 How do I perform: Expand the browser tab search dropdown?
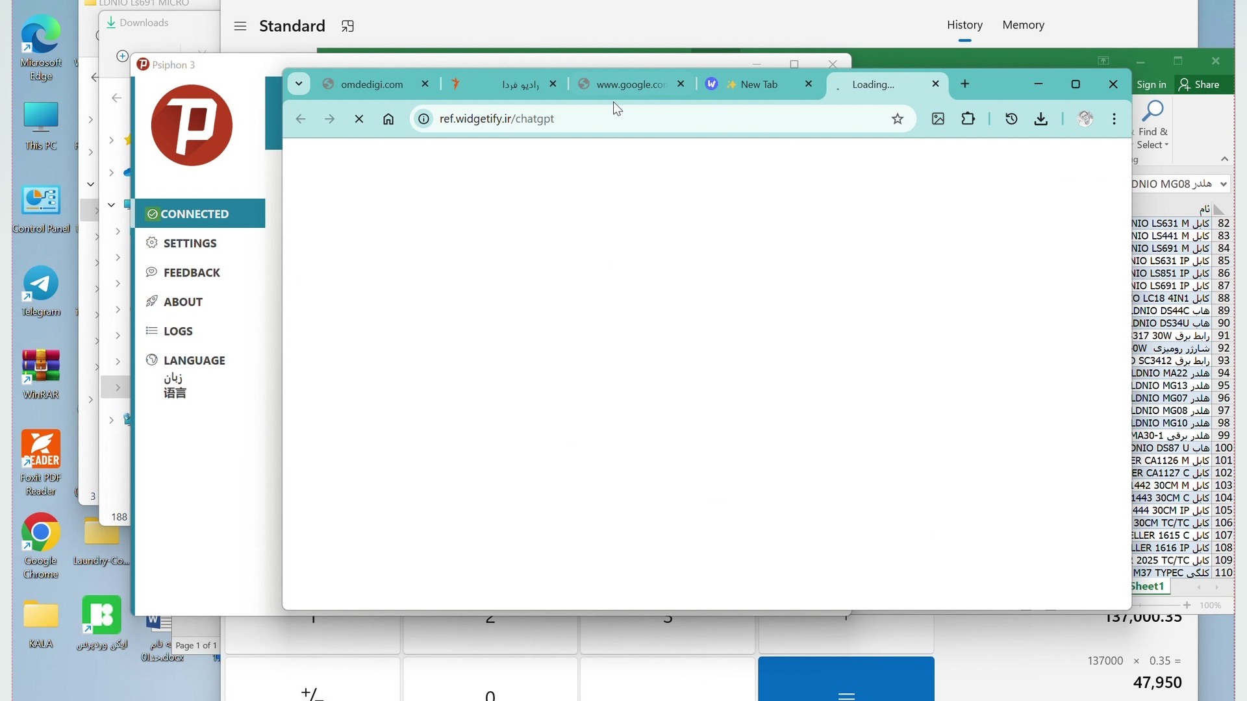pos(299,84)
